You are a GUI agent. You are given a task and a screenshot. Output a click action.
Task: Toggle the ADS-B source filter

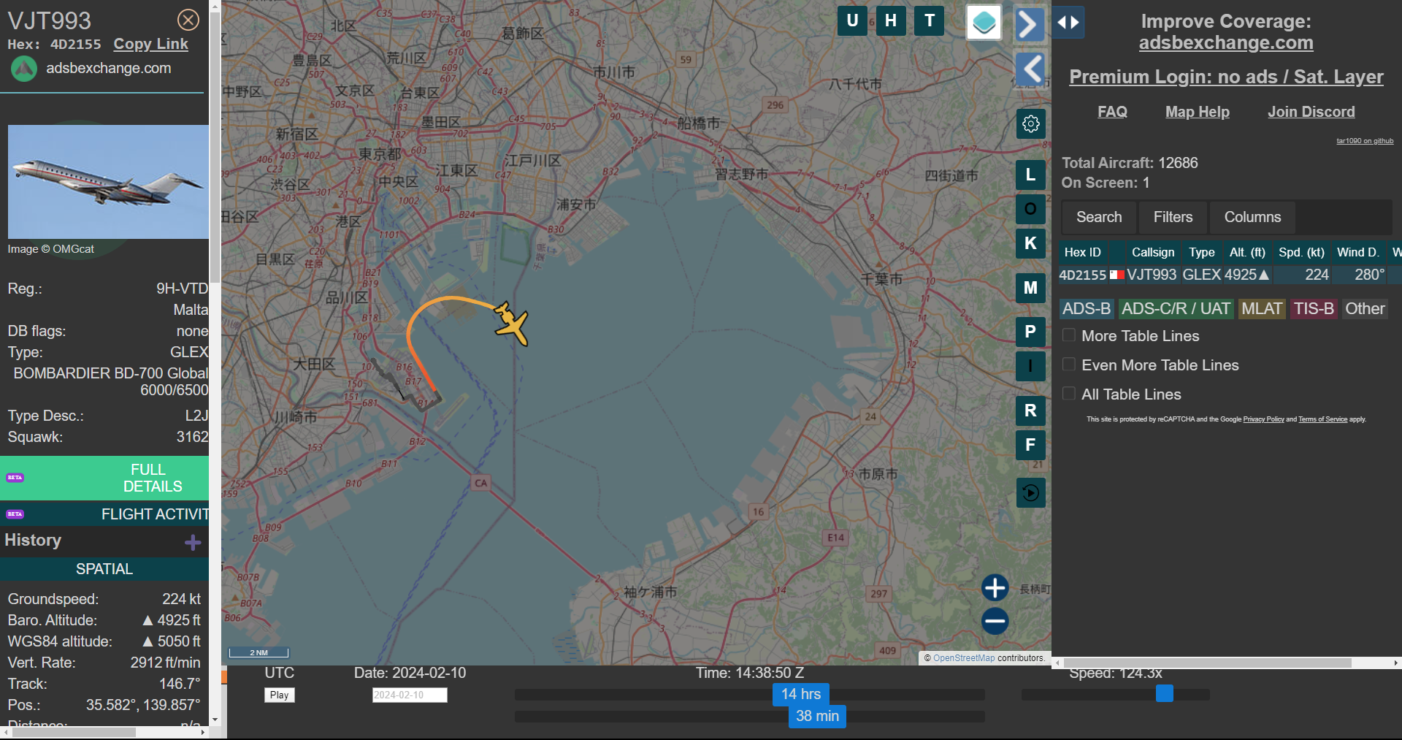pos(1087,309)
